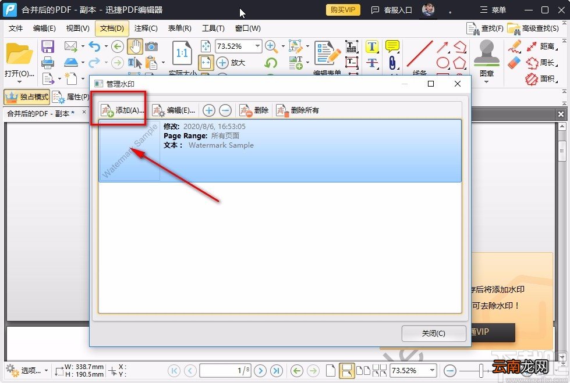
Task: Jump to the last page in status bar
Action: coord(277,371)
